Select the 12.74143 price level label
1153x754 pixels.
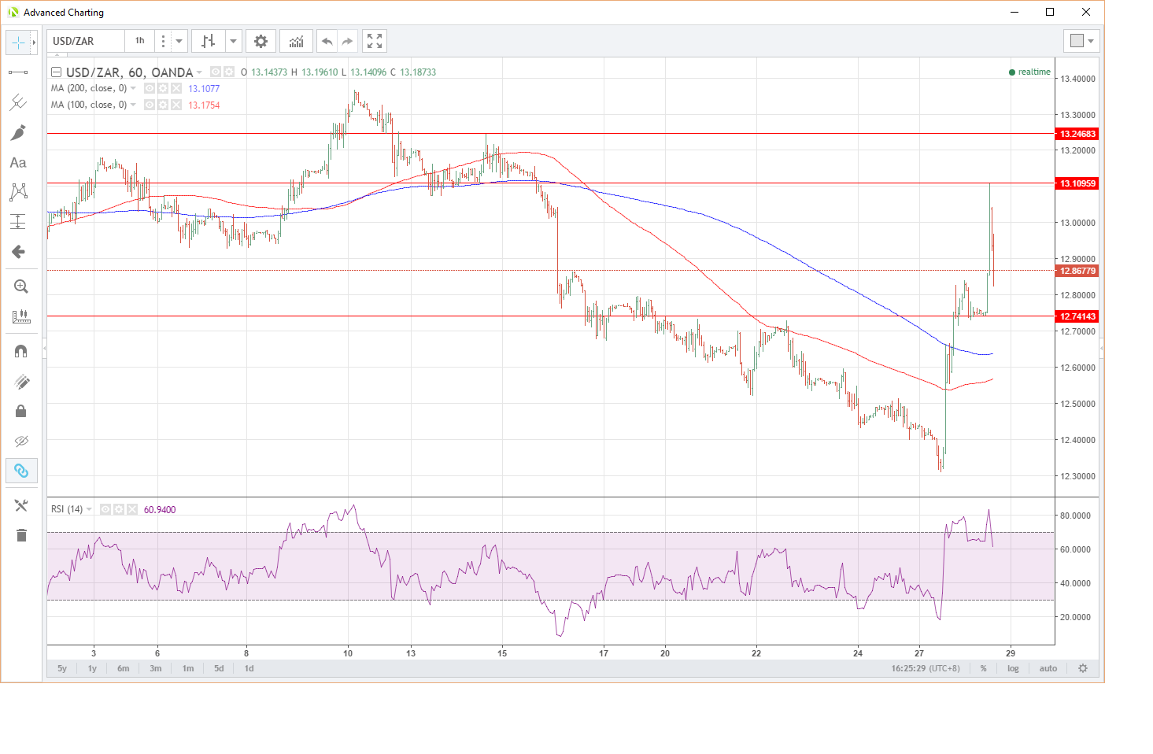pyautogui.click(x=1077, y=316)
